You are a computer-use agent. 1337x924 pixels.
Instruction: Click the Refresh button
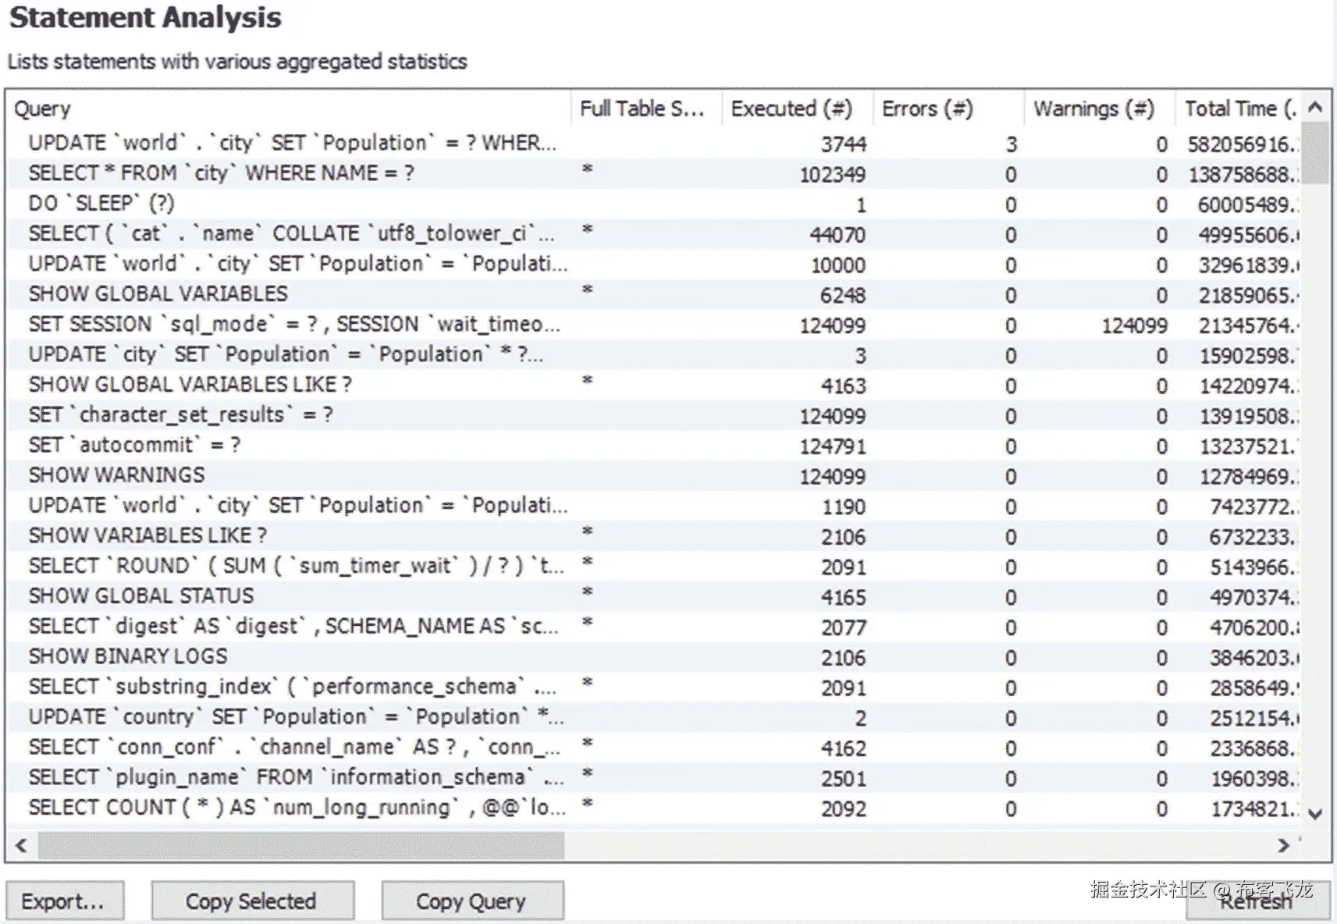coord(1257,901)
